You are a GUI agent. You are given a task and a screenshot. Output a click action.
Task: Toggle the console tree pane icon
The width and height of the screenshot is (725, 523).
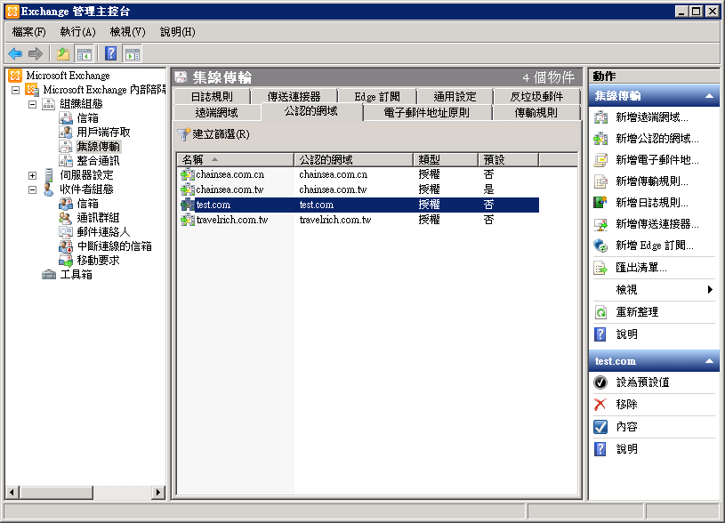point(85,54)
